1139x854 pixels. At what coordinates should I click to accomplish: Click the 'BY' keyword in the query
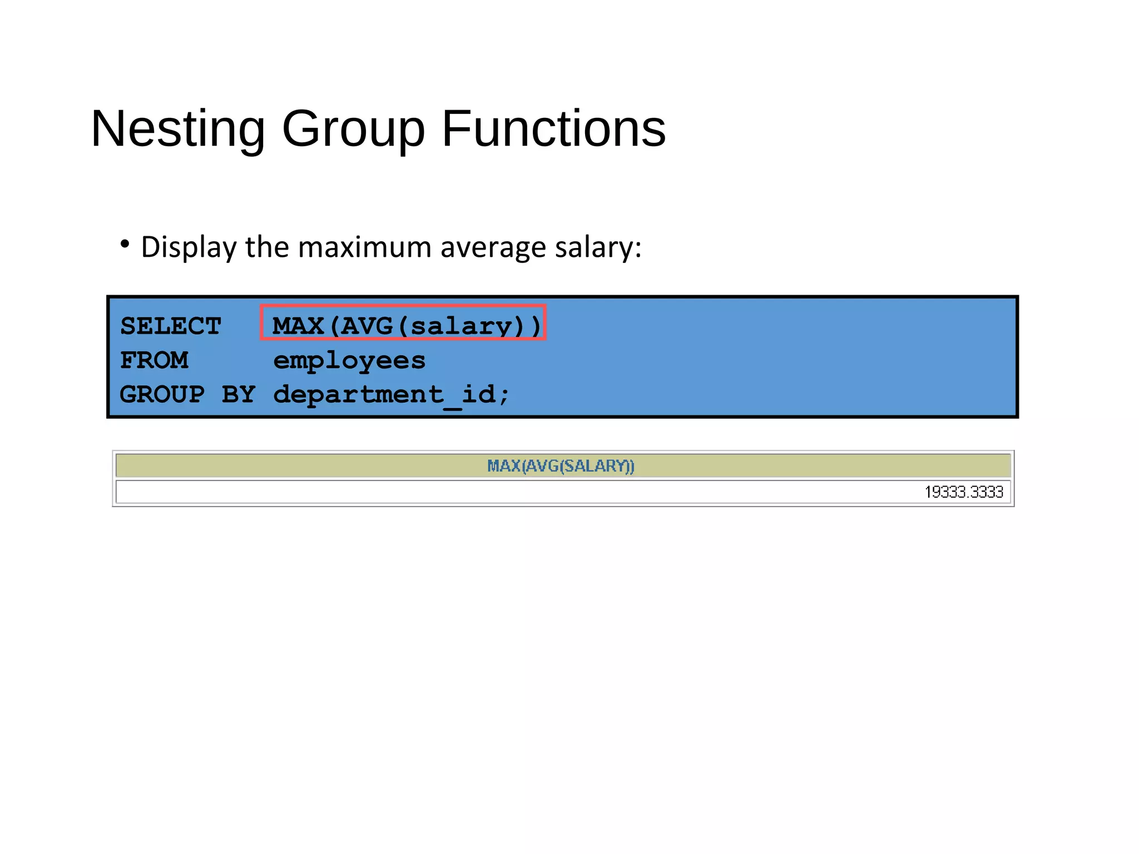(238, 395)
